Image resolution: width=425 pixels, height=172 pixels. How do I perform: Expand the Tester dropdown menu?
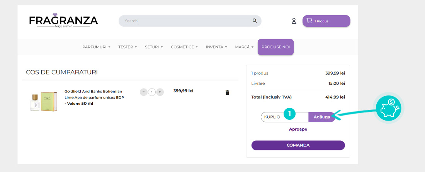pos(127,47)
